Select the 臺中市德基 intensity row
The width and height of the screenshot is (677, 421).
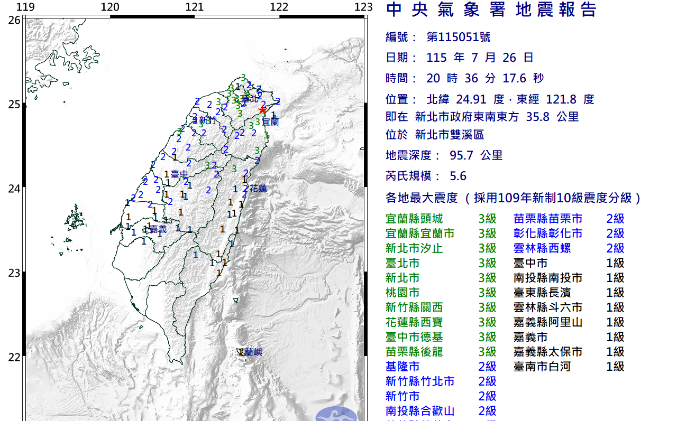[441, 337]
